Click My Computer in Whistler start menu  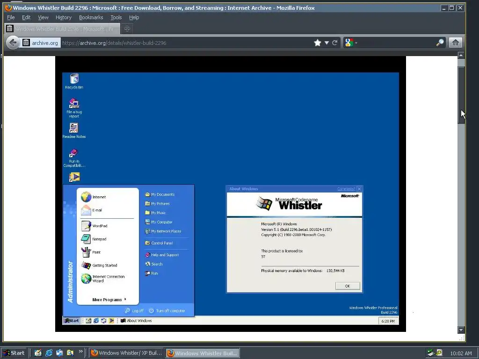coord(159,222)
